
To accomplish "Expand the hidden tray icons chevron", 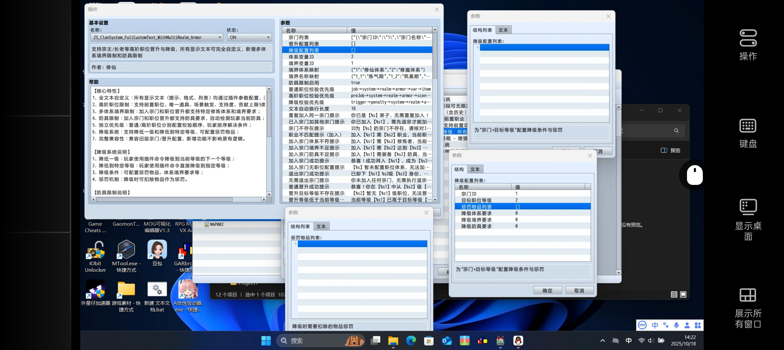I will tap(602, 341).
